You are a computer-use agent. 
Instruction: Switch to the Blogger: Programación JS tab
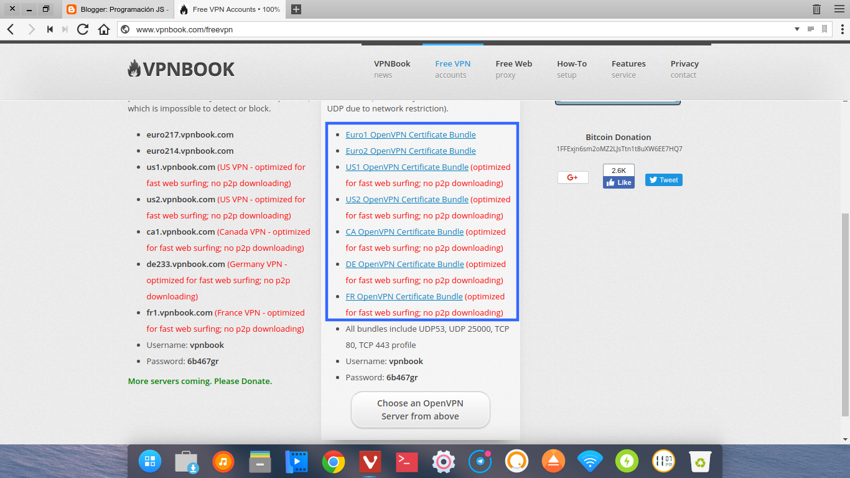point(118,9)
